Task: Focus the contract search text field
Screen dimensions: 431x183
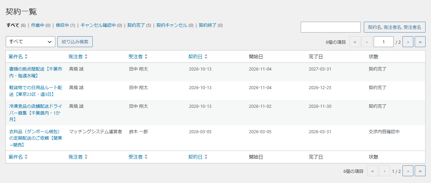Action: click(x=331, y=27)
